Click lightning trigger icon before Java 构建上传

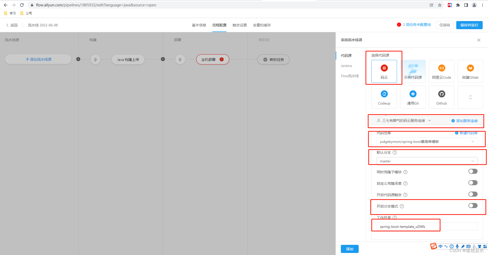96,60
